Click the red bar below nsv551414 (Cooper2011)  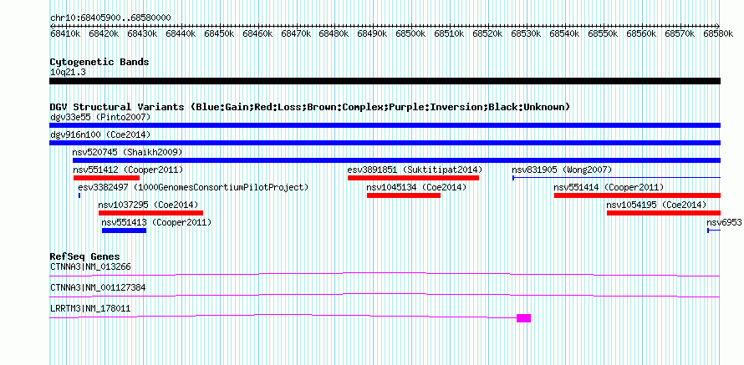click(x=637, y=195)
